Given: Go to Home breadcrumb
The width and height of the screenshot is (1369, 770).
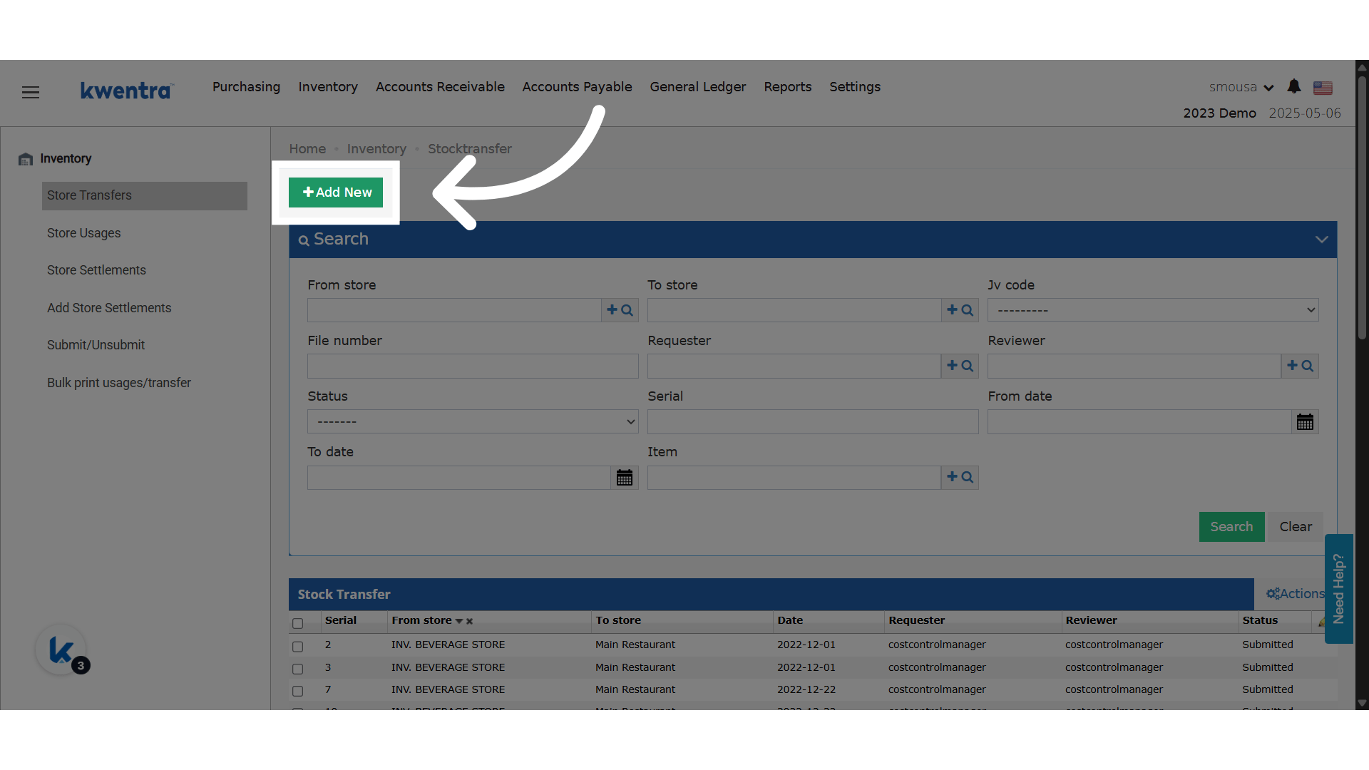Looking at the screenshot, I should (307, 149).
